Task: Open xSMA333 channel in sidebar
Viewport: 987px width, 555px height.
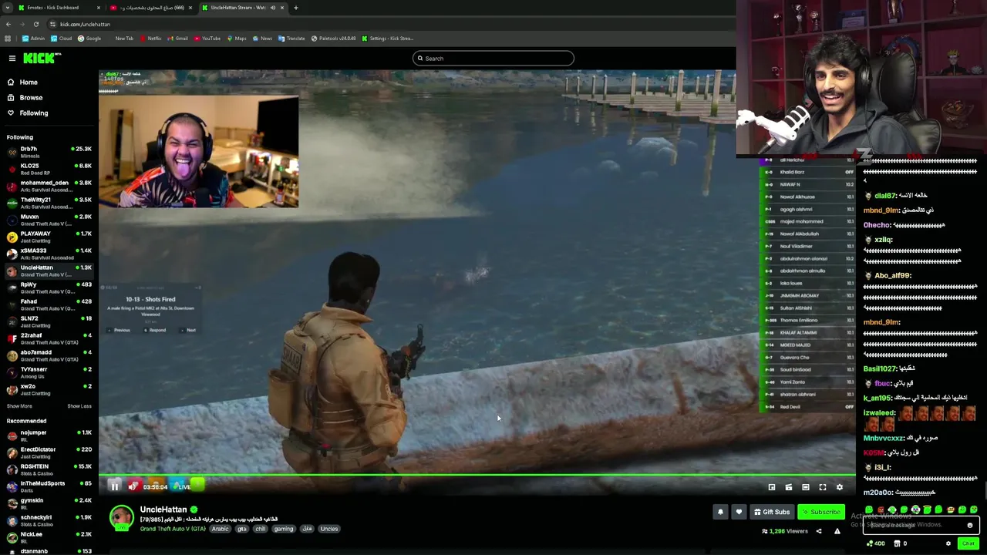Action: [x=48, y=254]
